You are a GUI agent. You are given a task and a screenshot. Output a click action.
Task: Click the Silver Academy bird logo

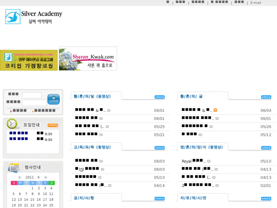click(x=13, y=17)
